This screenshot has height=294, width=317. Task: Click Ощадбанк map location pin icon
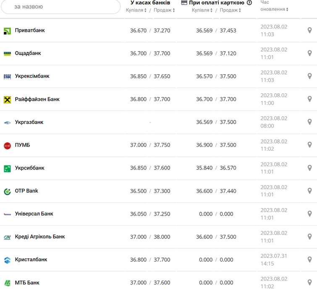click(x=310, y=53)
